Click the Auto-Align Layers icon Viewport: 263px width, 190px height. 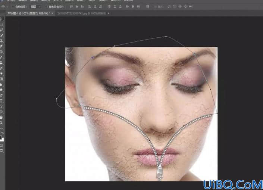tap(148, 7)
